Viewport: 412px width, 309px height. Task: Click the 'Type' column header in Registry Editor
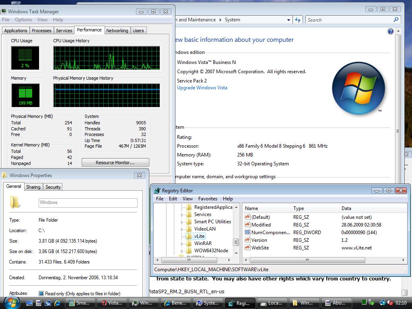315,208
